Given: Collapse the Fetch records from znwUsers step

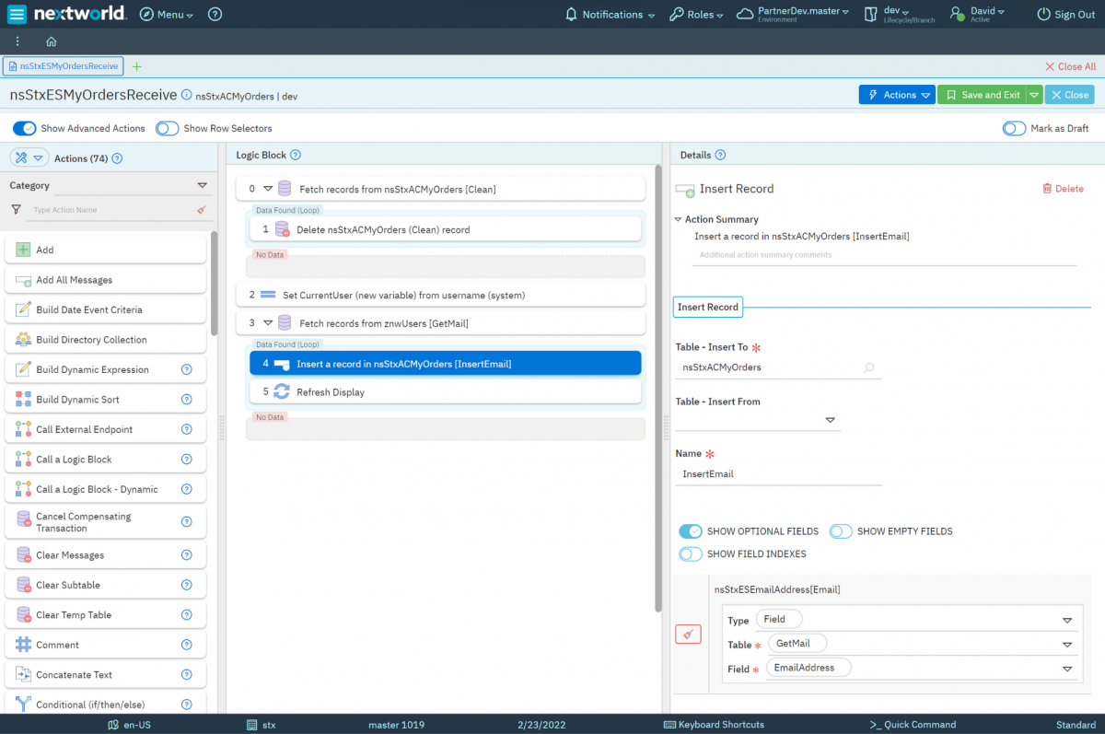Looking at the screenshot, I should (x=268, y=323).
